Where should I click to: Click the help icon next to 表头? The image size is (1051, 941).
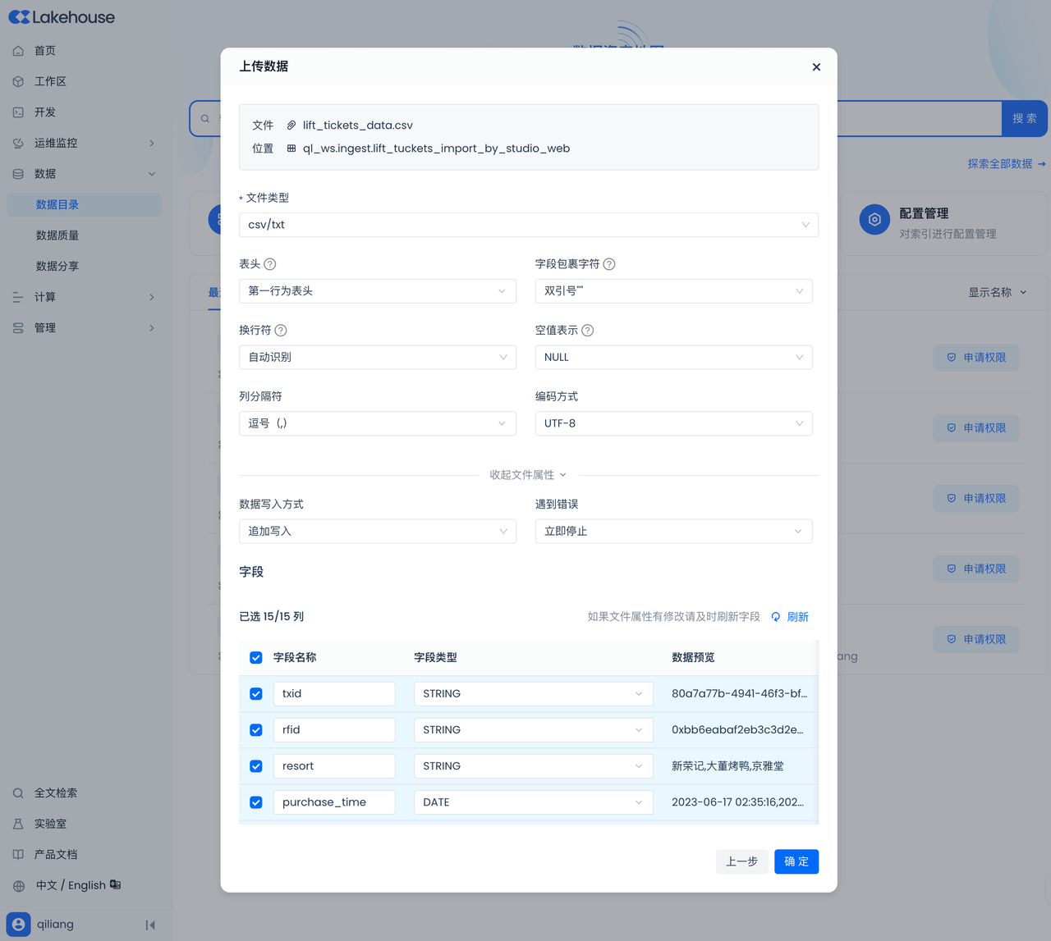tap(270, 264)
